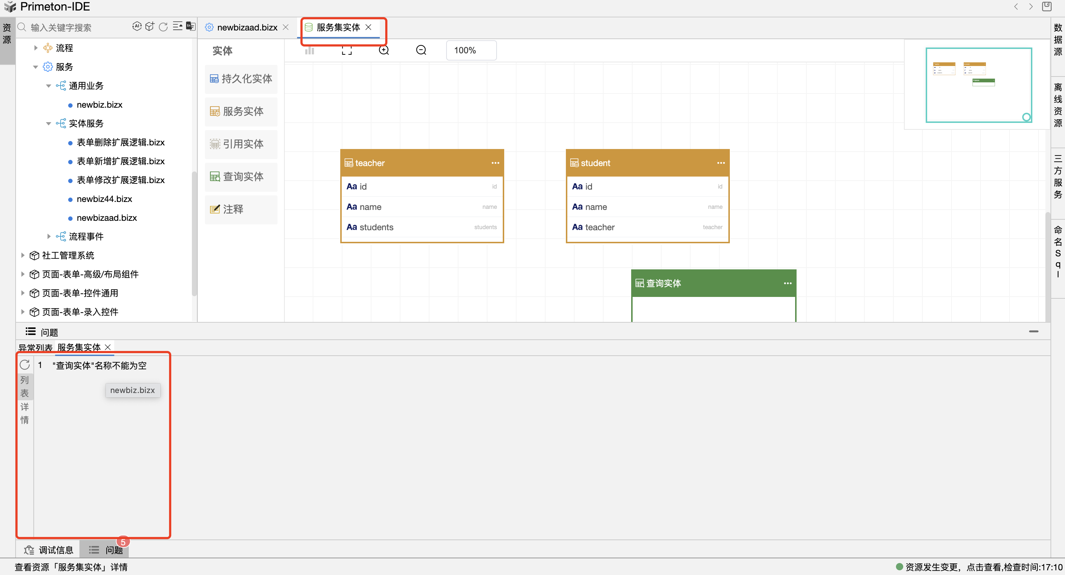Image resolution: width=1065 pixels, height=575 pixels.
Task: Click the fit-to-screen canvas icon
Action: [x=346, y=50]
